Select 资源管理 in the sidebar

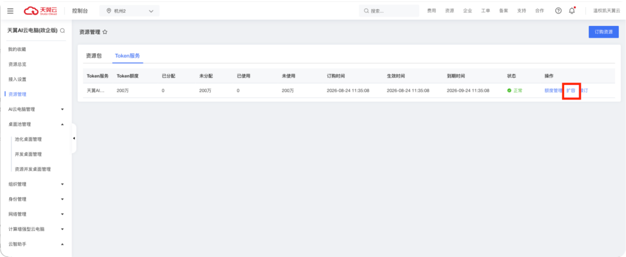point(17,94)
